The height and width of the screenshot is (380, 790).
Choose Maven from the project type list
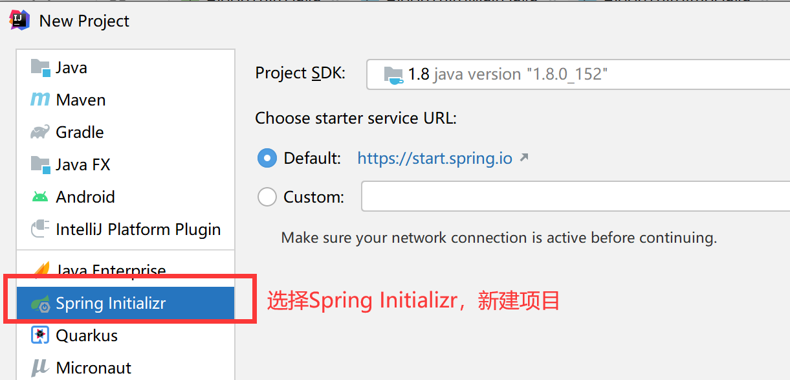pos(81,100)
